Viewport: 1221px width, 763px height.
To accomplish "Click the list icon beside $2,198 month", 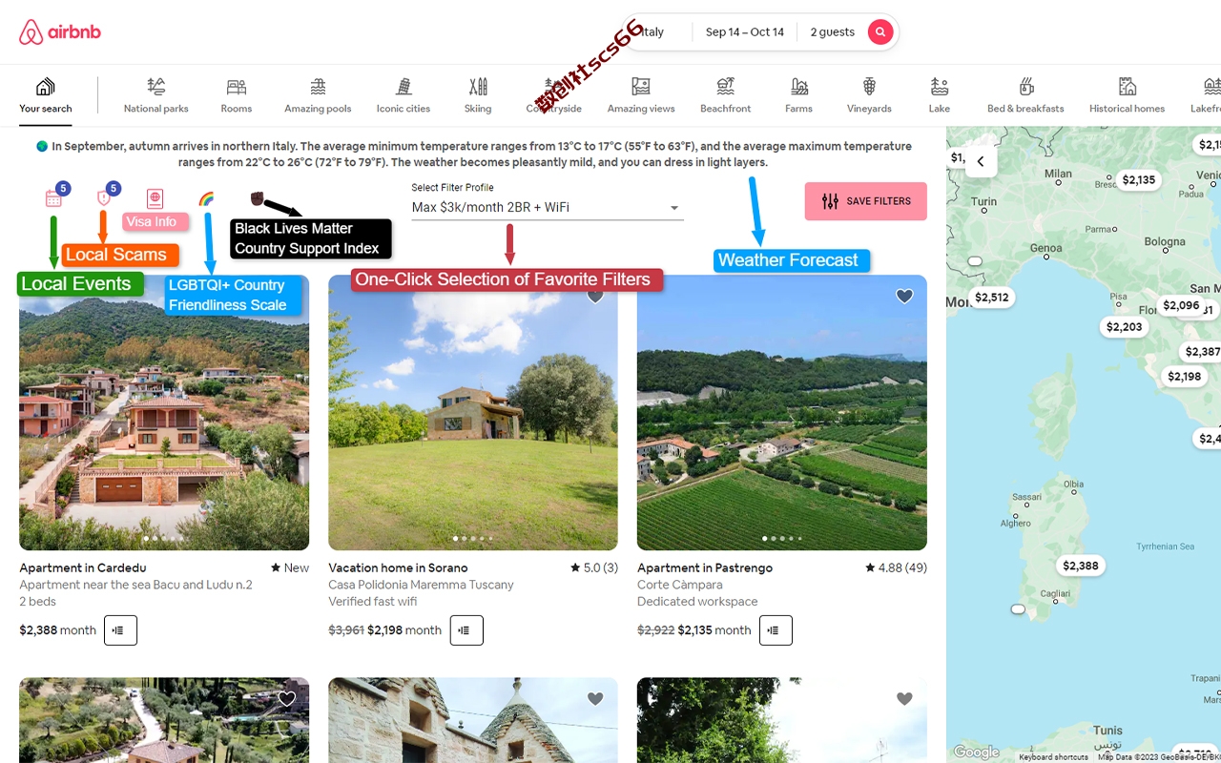I will 466,630.
